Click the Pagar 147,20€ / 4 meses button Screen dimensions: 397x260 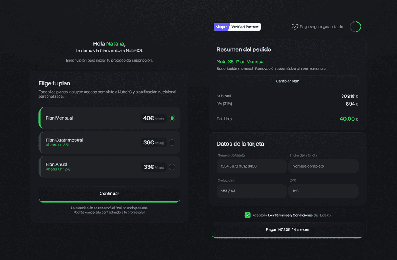tap(287, 230)
